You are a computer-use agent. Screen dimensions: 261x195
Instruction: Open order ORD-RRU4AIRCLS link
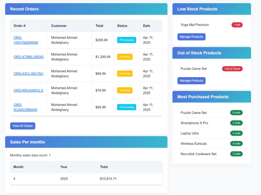28,90
